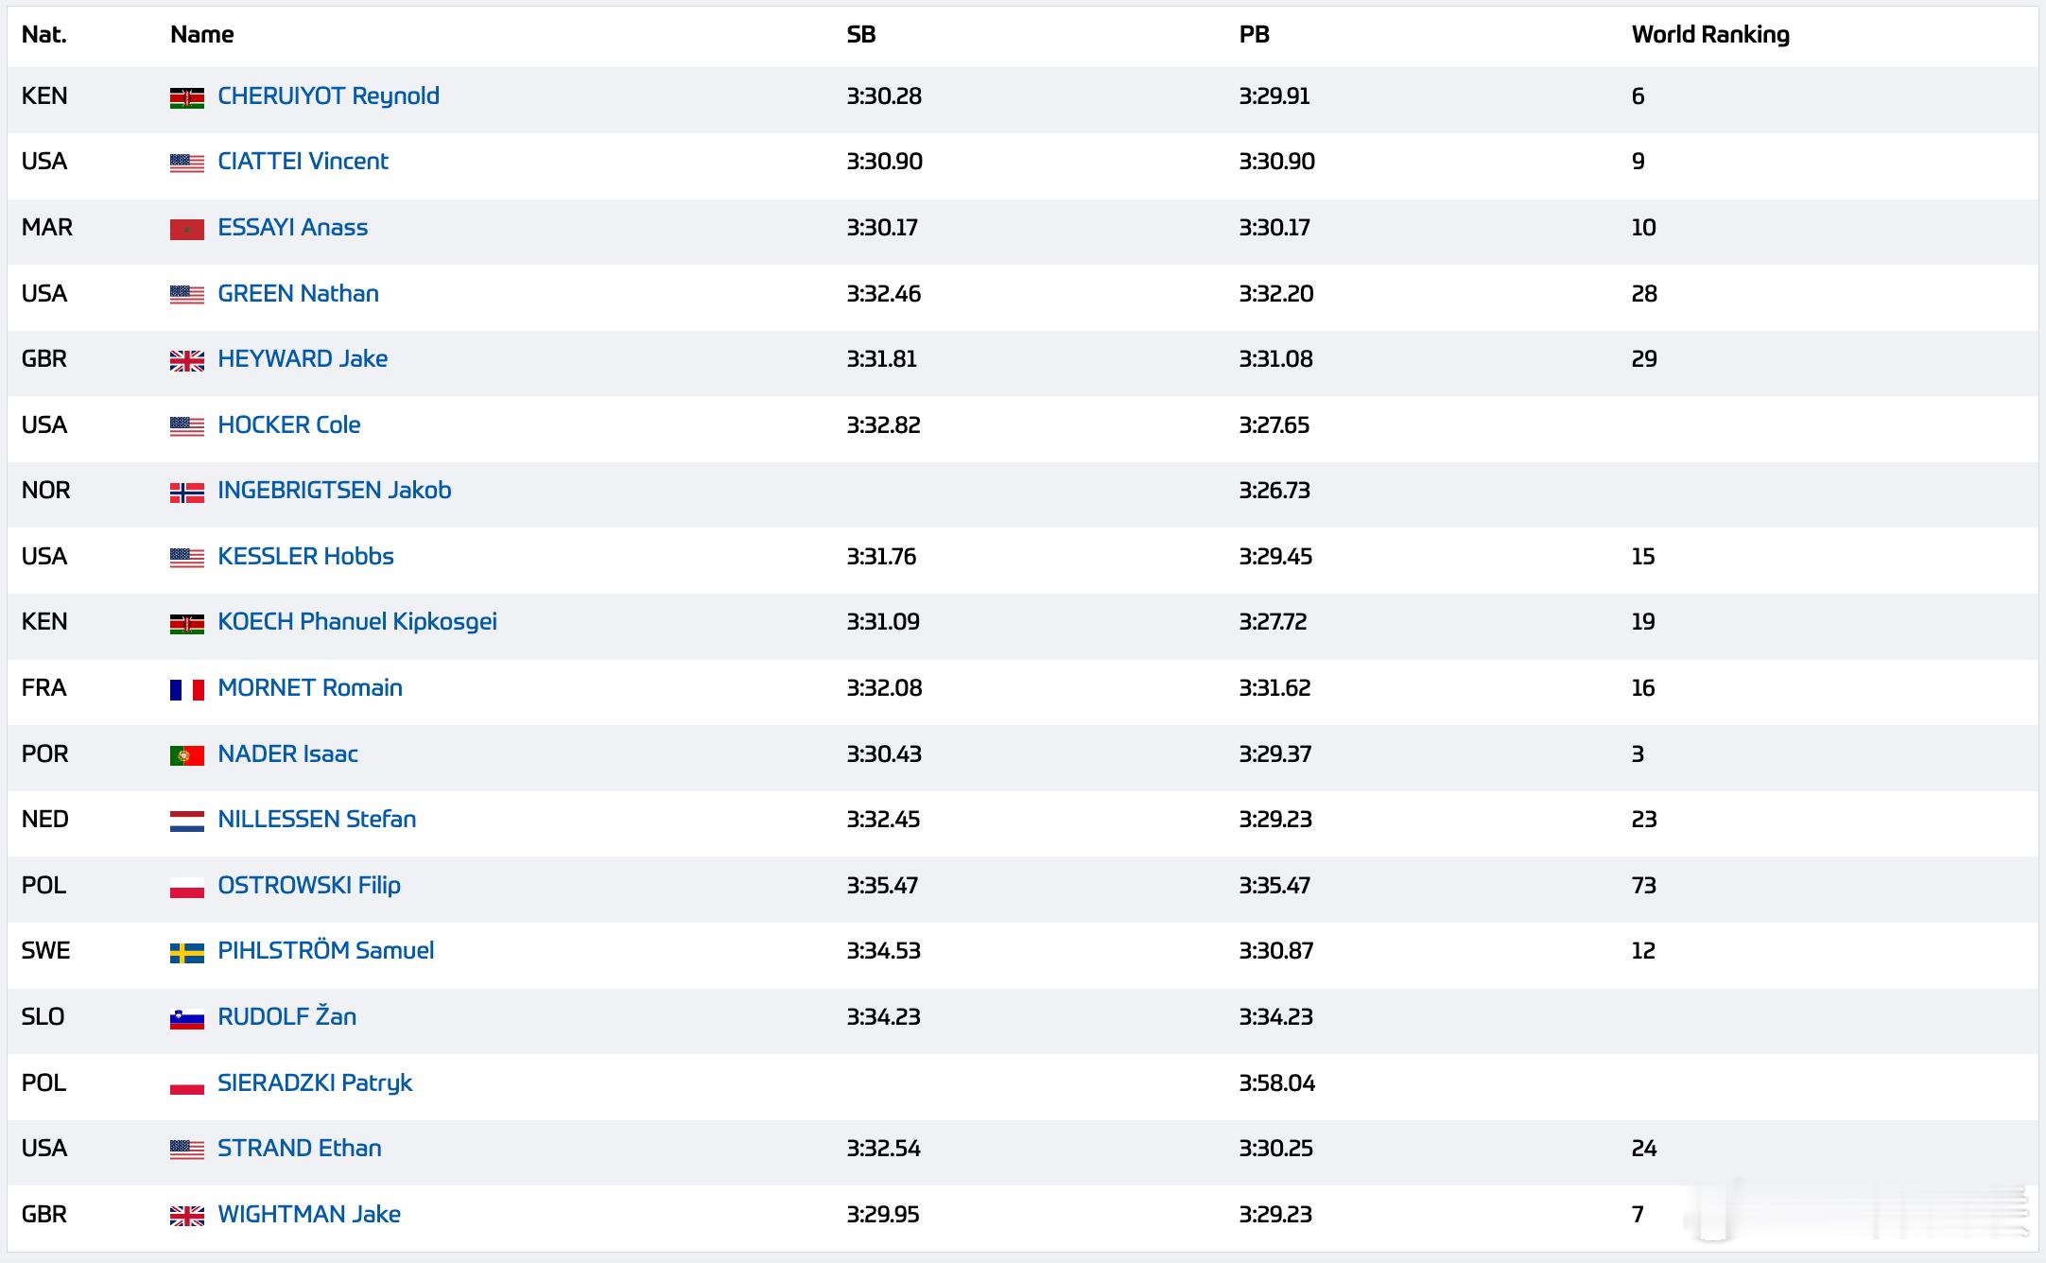The height and width of the screenshot is (1263, 2046).
Task: Click the Norway flag beside INGEBRIGTSEN Jakob
Action: [x=186, y=492]
